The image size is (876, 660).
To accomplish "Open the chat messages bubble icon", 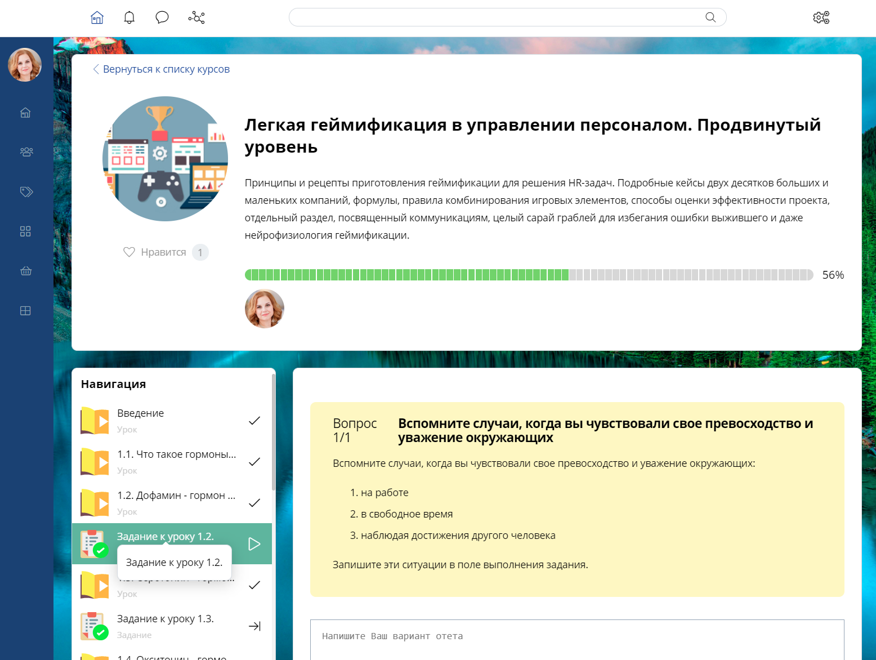I will pyautogui.click(x=162, y=17).
